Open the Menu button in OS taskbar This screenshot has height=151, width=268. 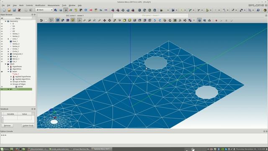[x=5, y=149]
